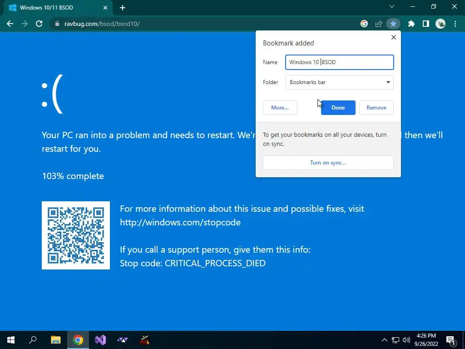Open File Explorer from the taskbar
Viewport: 465px width, 349px height.
[x=55, y=340]
